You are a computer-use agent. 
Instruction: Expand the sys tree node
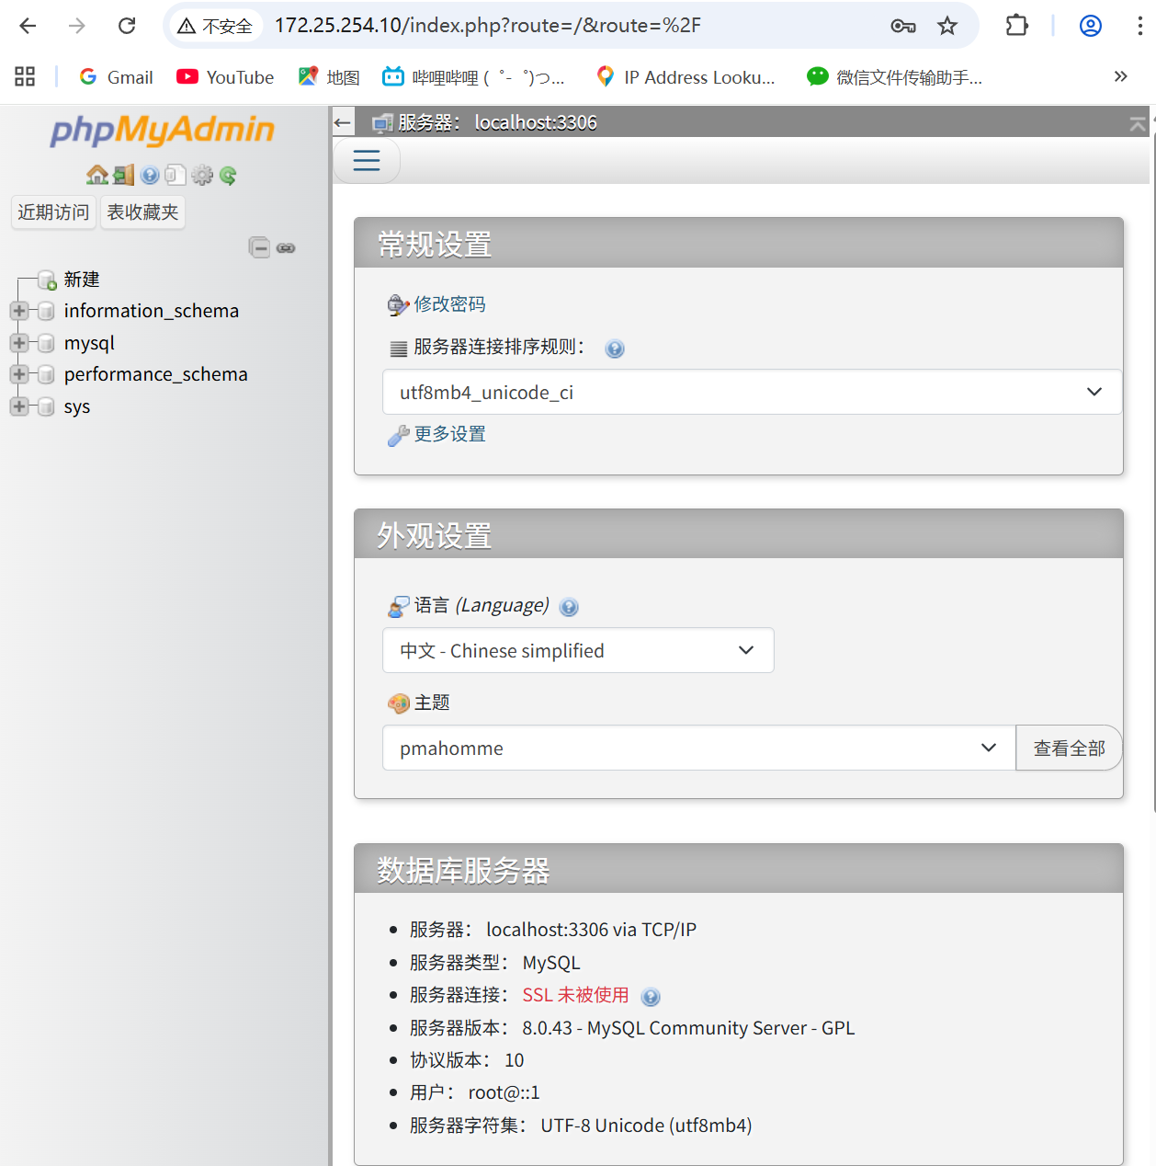point(19,406)
